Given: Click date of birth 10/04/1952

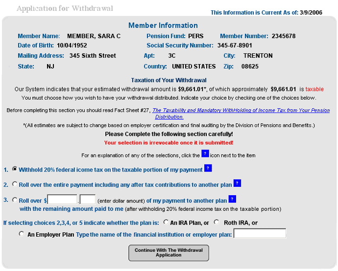Looking at the screenshot, I should 72,45.
